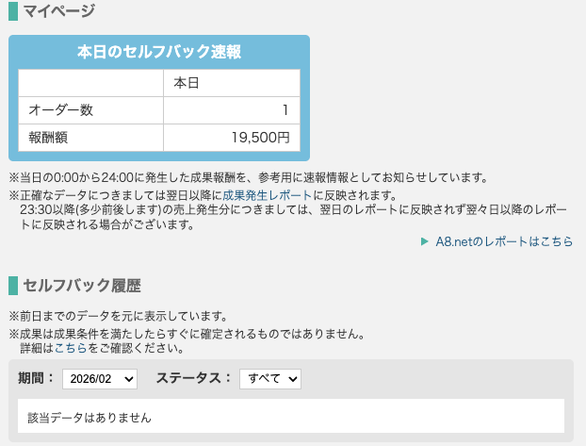Screen dimensions: 586x446
Task: Click the 期間 label in the filter bar
Action: [x=36, y=378]
